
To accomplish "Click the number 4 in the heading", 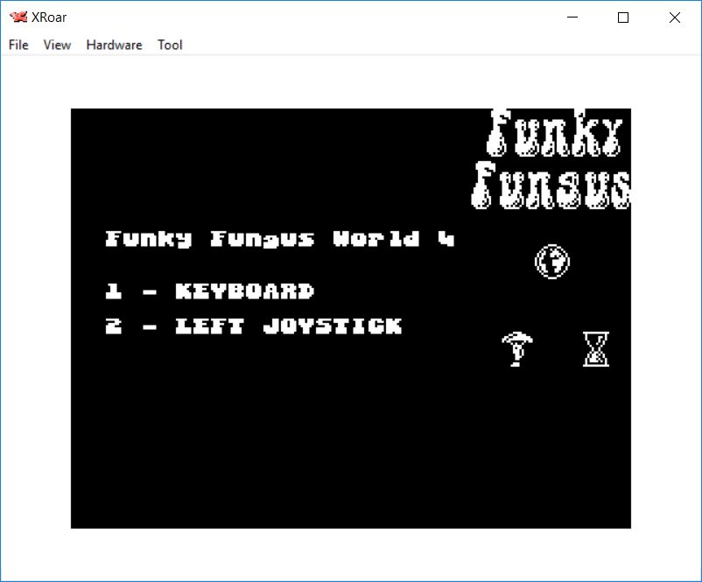I will point(446,239).
